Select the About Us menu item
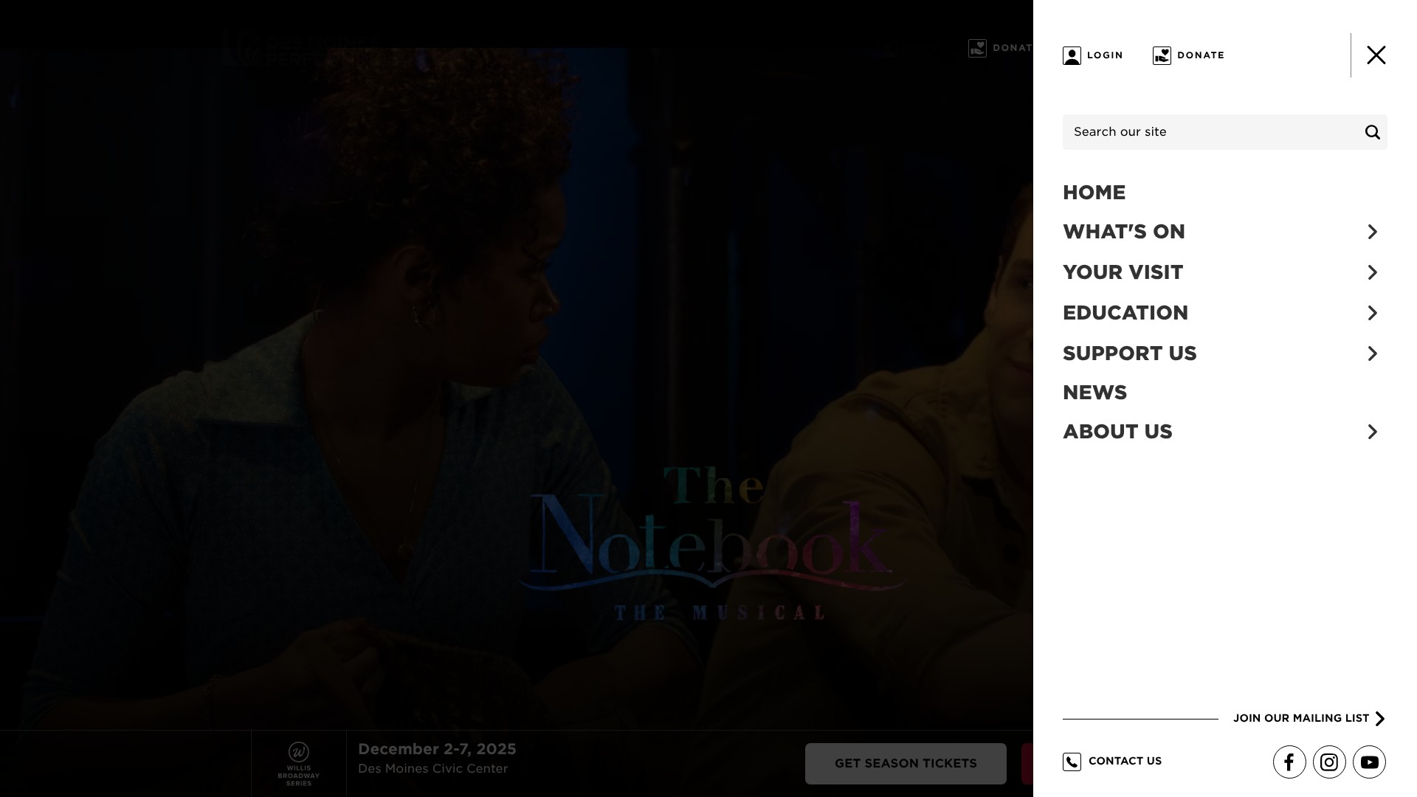 (1117, 432)
